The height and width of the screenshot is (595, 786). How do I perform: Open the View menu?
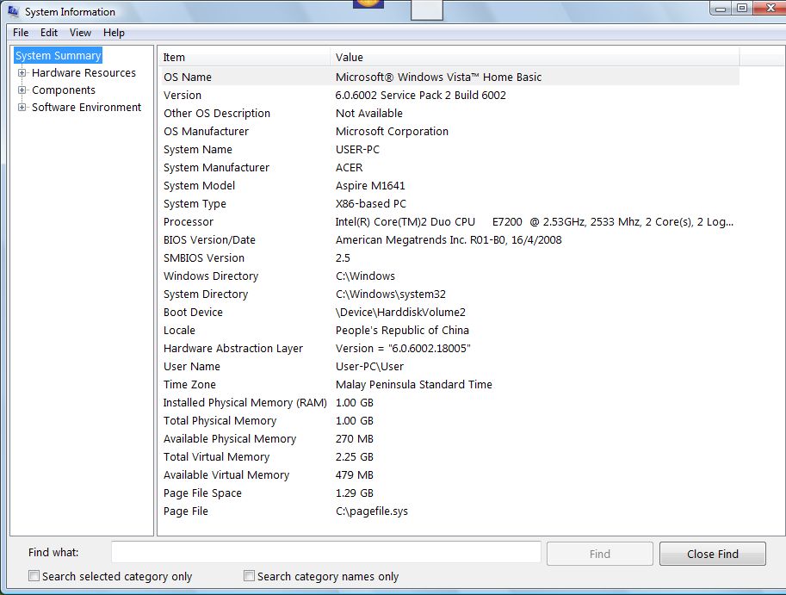click(80, 33)
